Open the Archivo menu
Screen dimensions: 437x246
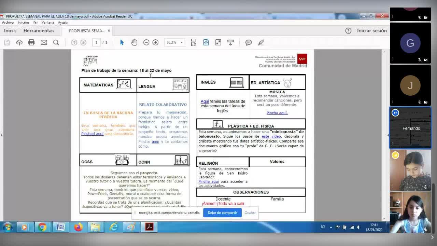tap(8, 23)
